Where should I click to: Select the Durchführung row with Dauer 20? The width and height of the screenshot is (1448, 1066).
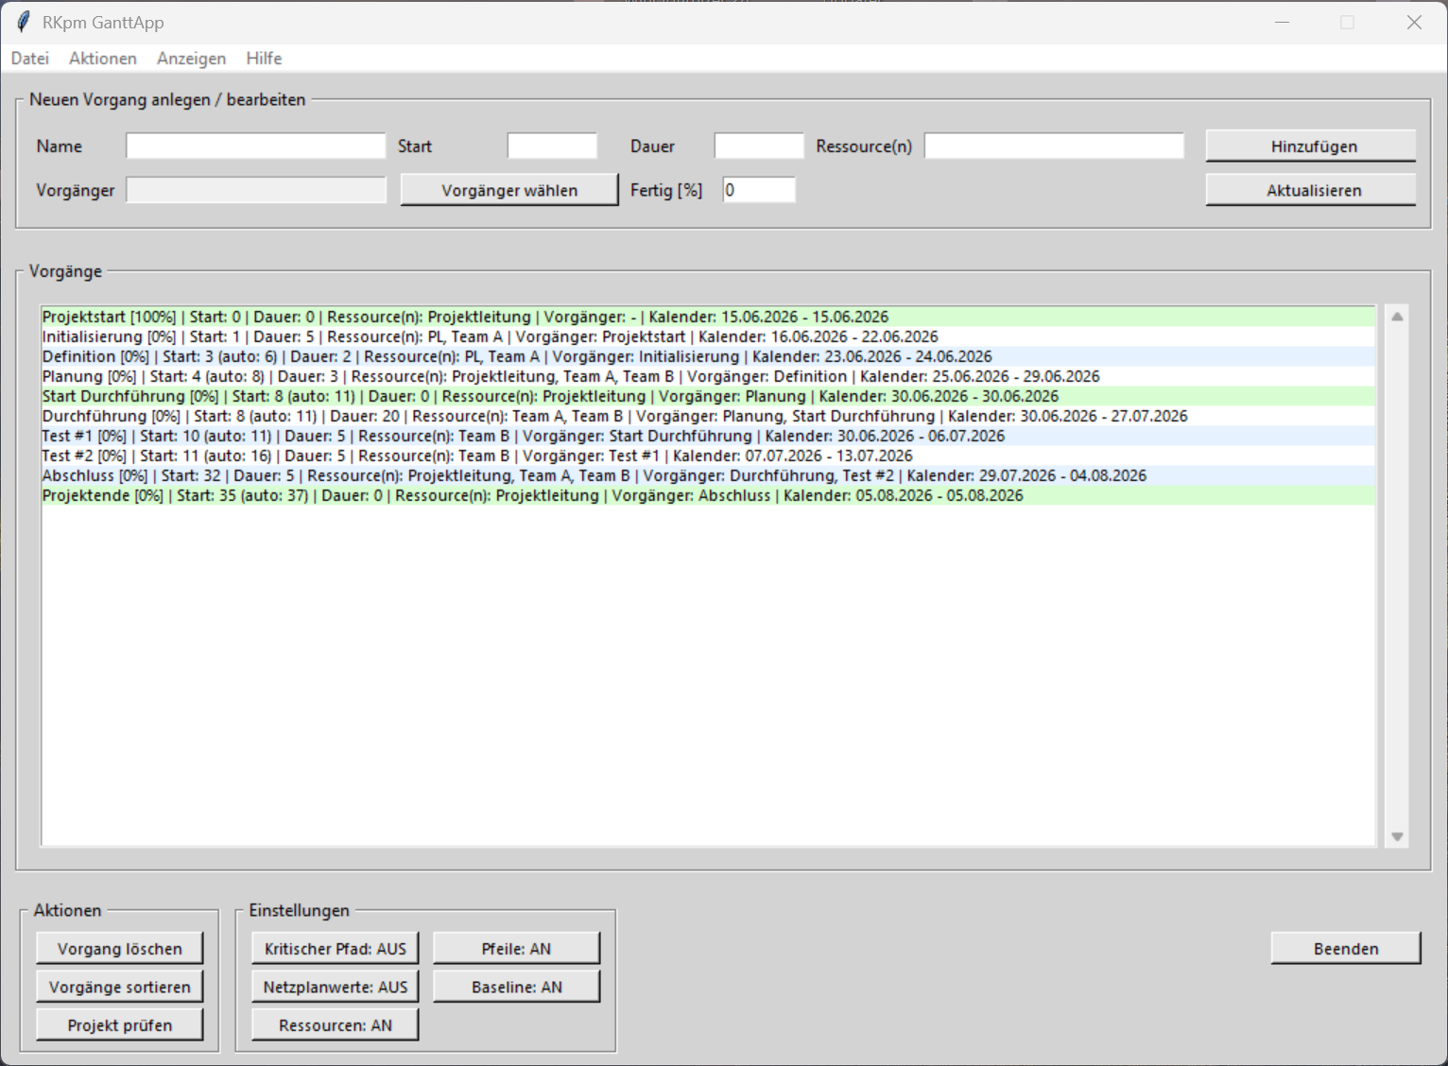708,416
